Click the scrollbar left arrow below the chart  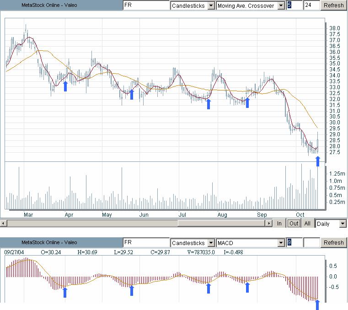point(4,224)
